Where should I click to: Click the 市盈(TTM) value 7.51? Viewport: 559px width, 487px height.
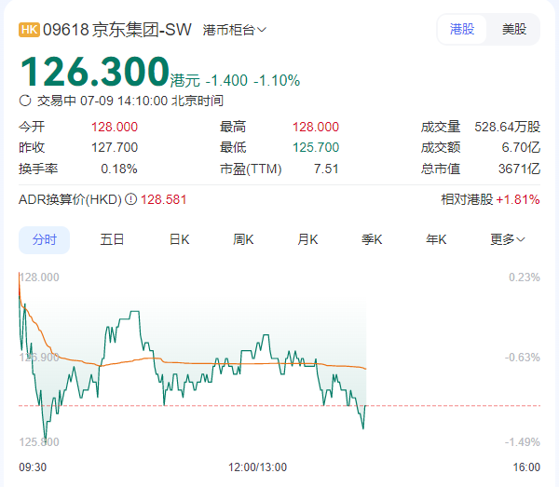coord(326,169)
